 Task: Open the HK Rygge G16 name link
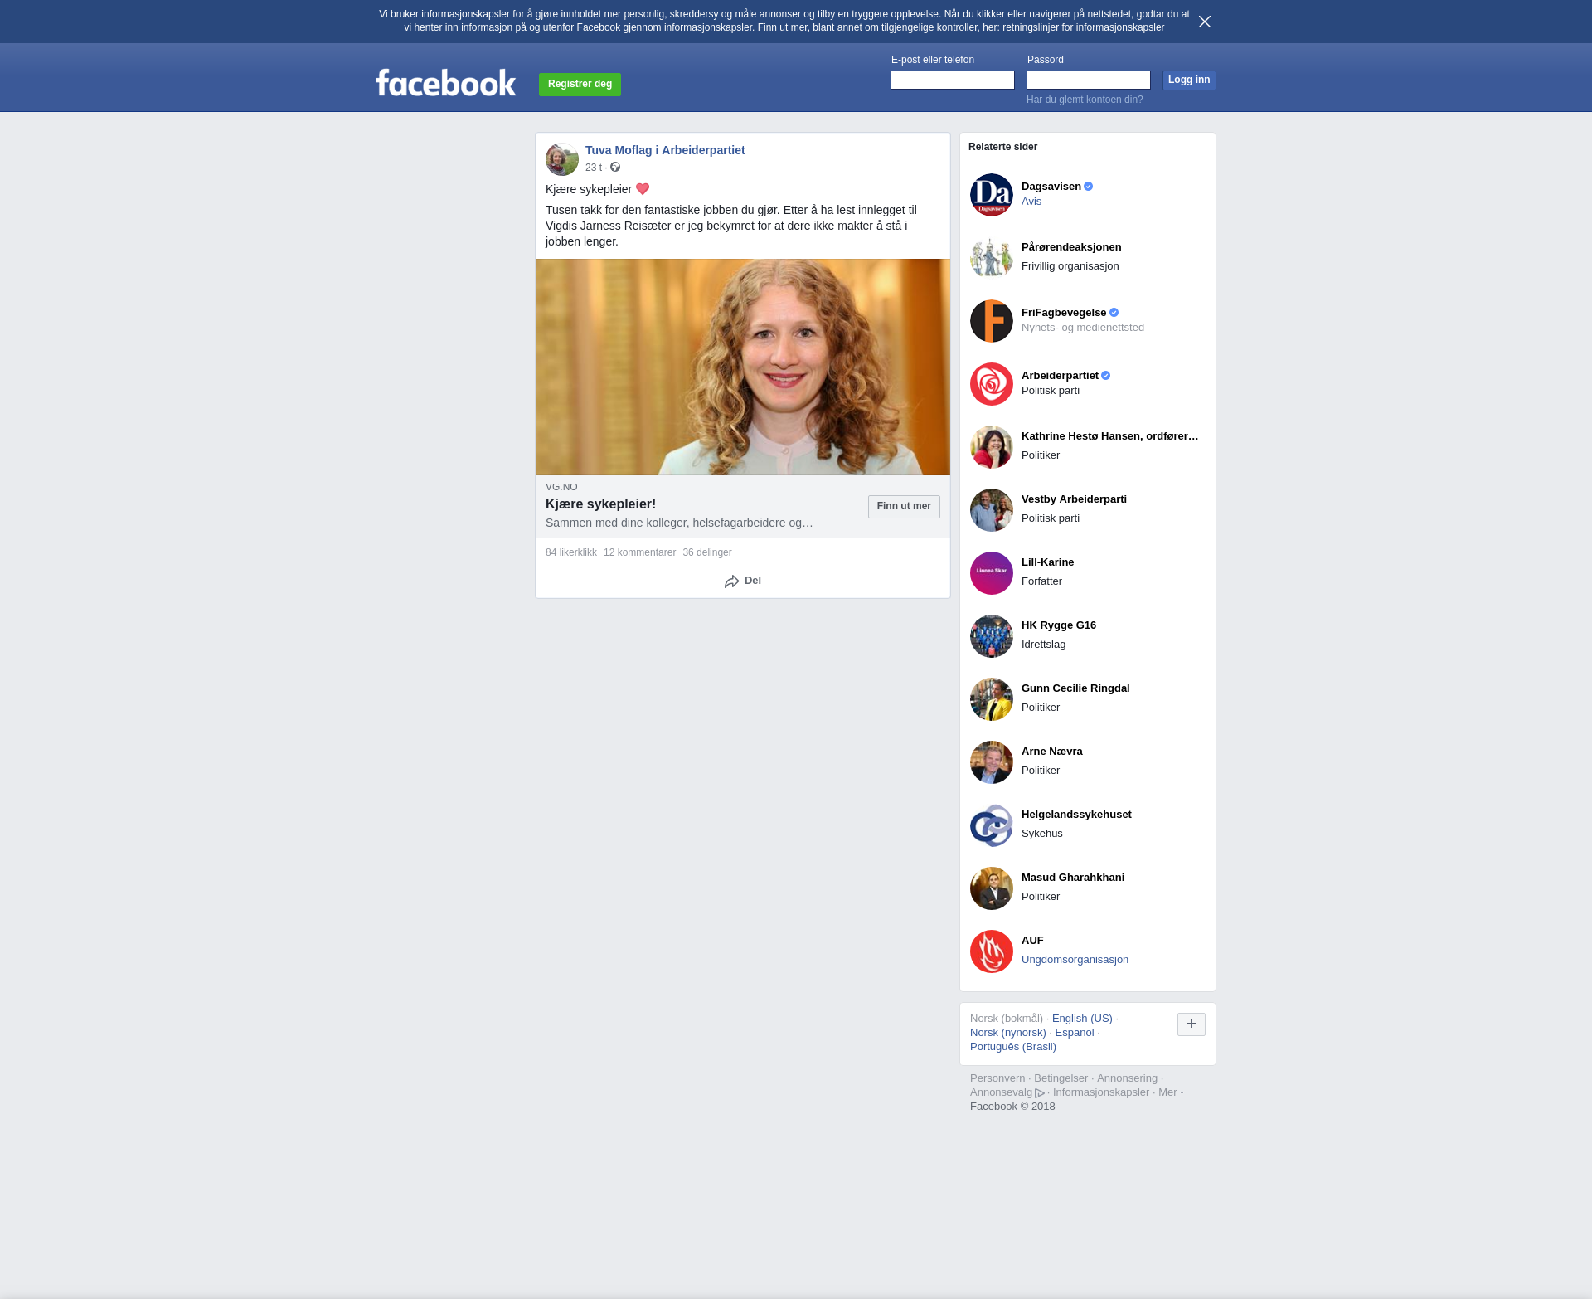[1059, 625]
